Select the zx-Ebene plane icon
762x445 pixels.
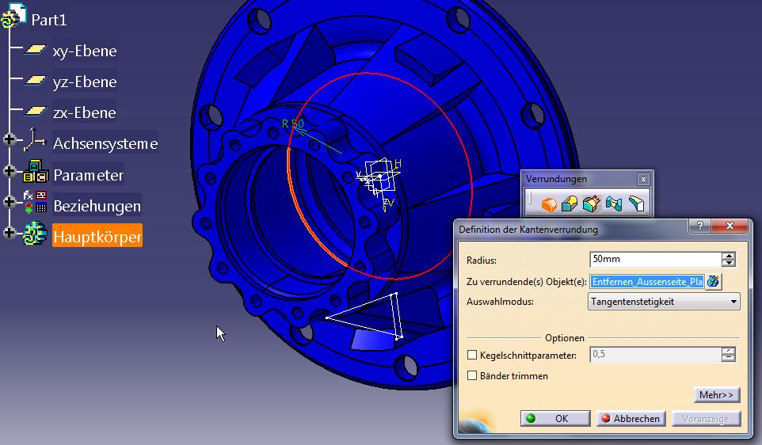pos(35,112)
